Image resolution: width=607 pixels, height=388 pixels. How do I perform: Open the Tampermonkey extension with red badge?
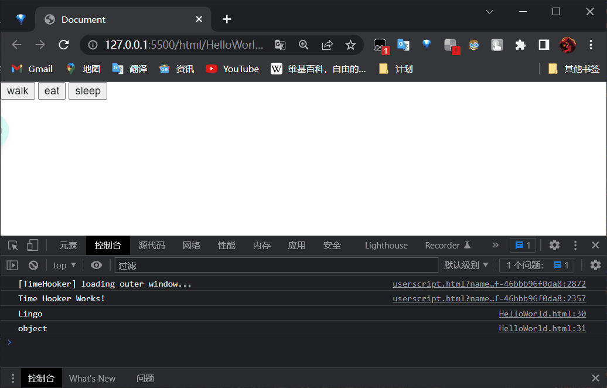point(381,46)
